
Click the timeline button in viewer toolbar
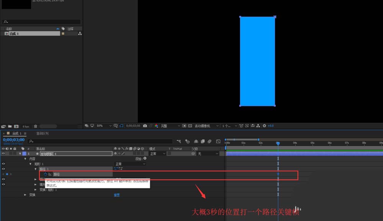(x=252, y=126)
